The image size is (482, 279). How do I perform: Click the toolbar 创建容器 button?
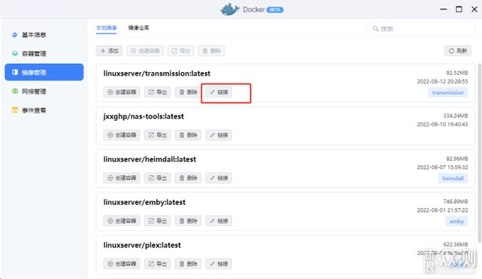(145, 51)
